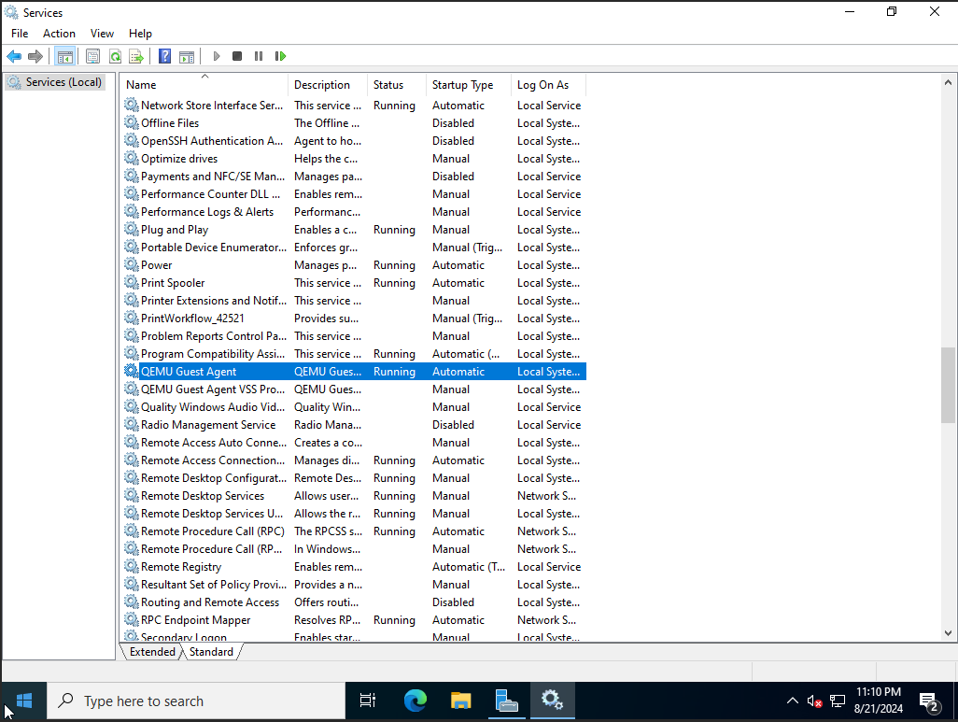958x722 pixels.
Task: Open the notification center icon
Action: pos(929,701)
